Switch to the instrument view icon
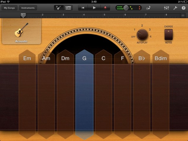The image size is (188, 141). point(59,8)
